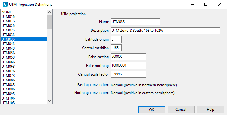Image resolution: width=227 pixels, height=115 pixels.
Task: Click the Central meridian field
Action: pos(116,48)
